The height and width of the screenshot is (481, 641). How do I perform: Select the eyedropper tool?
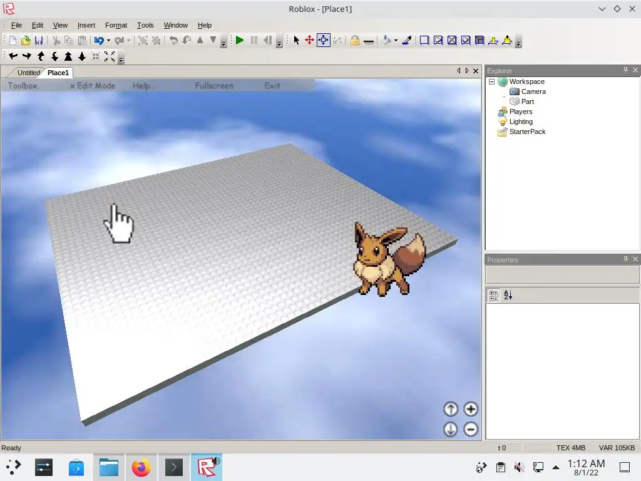click(x=407, y=40)
